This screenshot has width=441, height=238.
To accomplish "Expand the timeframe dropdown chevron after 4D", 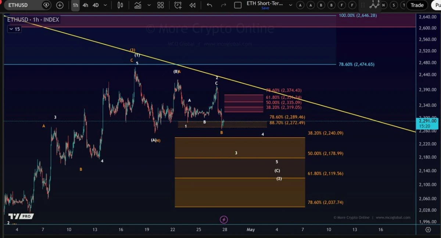I will click(105, 5).
